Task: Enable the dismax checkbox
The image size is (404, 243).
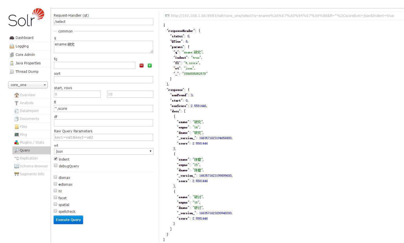Action: click(55, 177)
